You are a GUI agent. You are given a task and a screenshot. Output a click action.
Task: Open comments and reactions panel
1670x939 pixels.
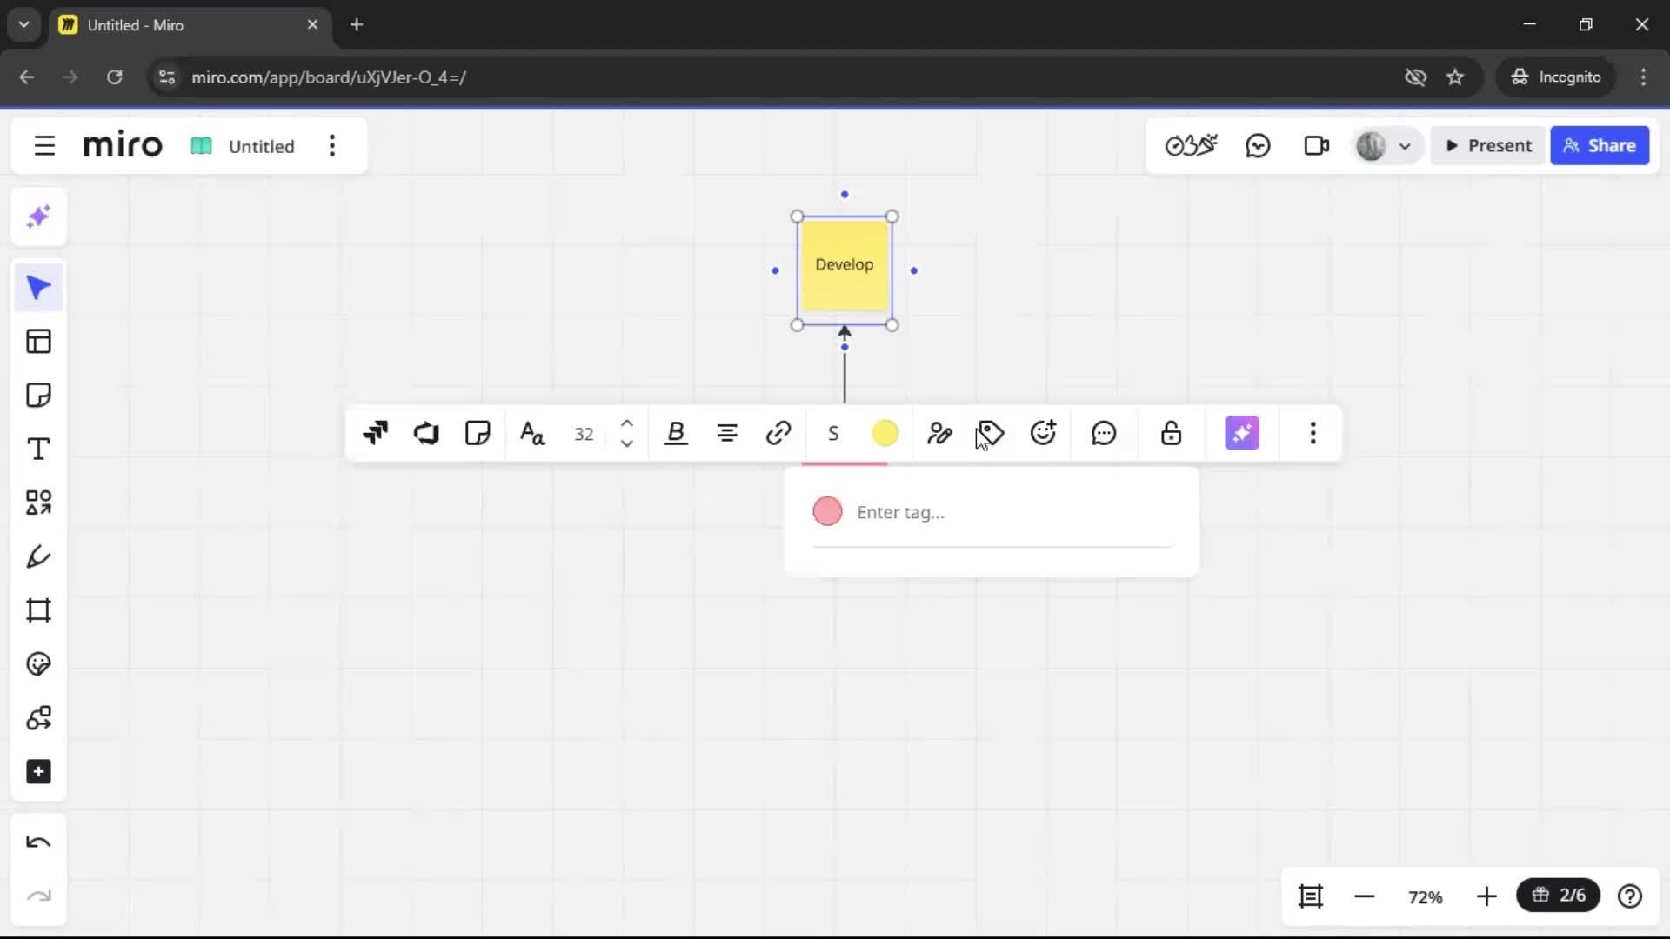point(1258,146)
